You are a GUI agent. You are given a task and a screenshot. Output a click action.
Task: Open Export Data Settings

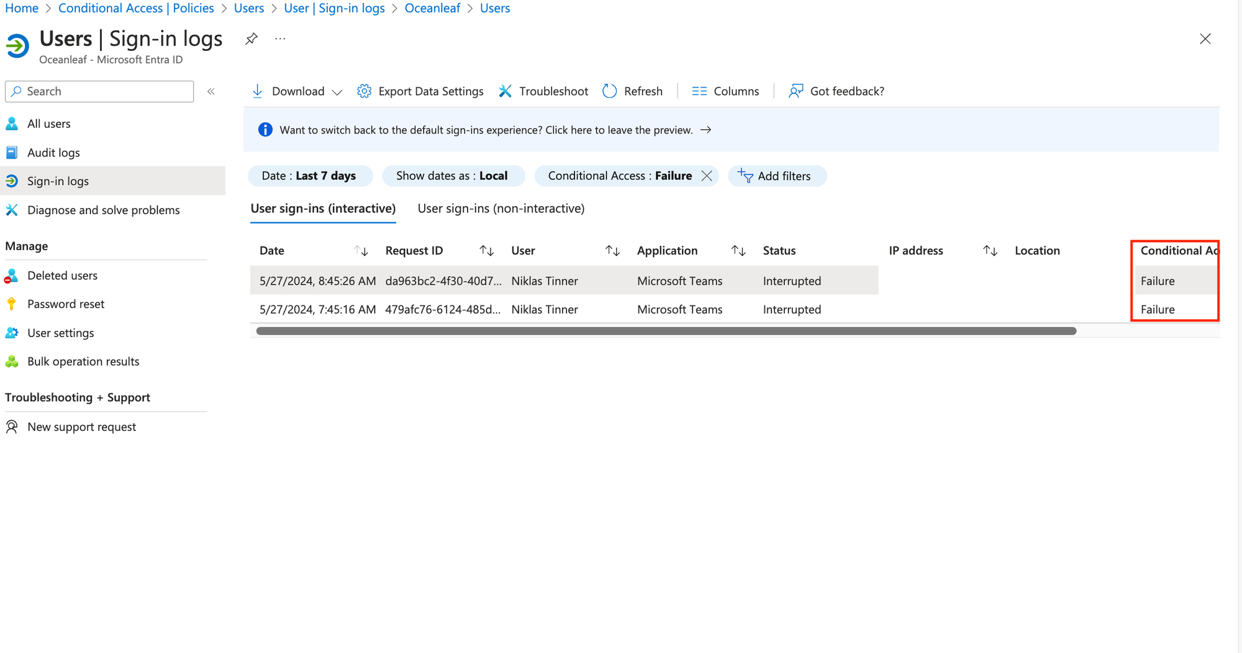420,91
